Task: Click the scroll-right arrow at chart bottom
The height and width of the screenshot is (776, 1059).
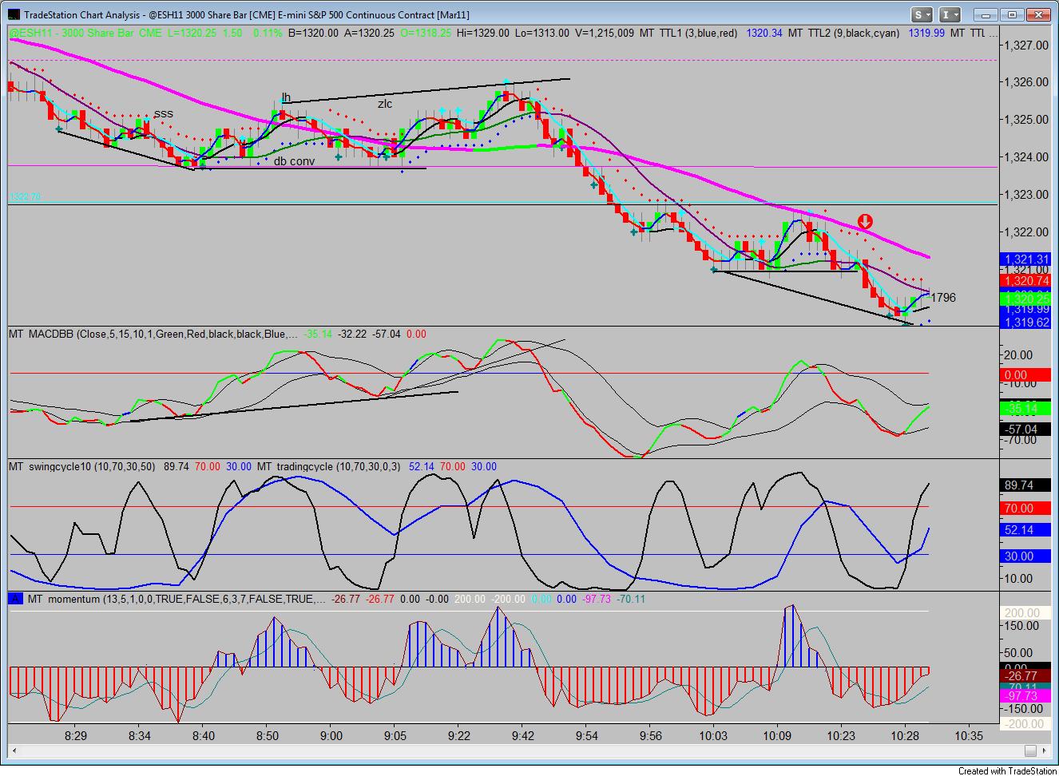Action: click(1042, 750)
